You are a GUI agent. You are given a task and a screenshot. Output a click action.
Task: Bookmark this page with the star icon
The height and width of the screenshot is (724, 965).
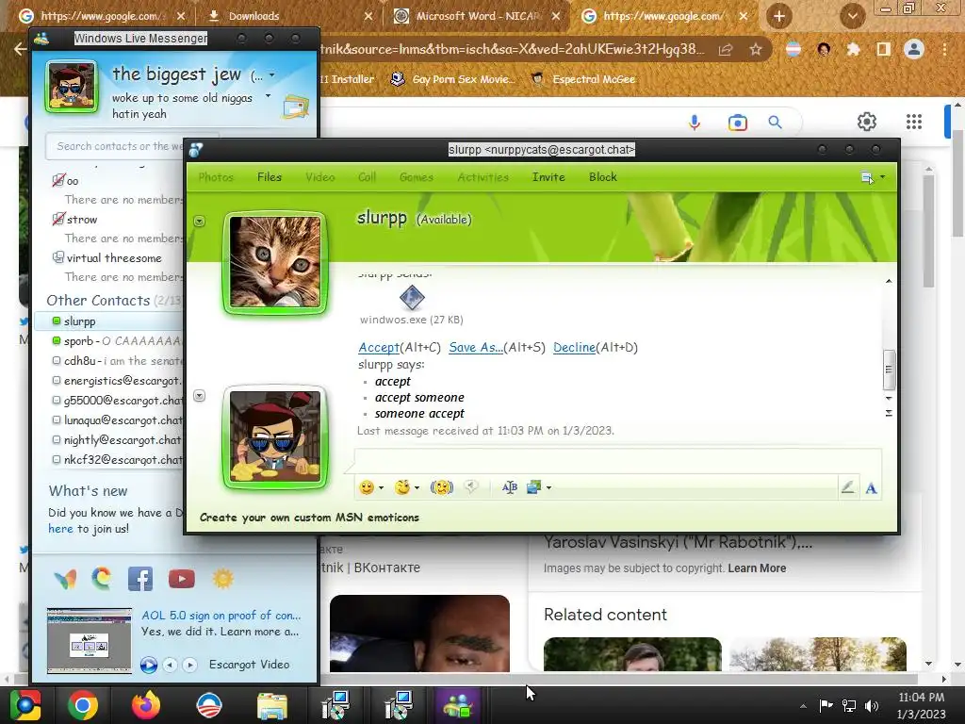coord(756,49)
